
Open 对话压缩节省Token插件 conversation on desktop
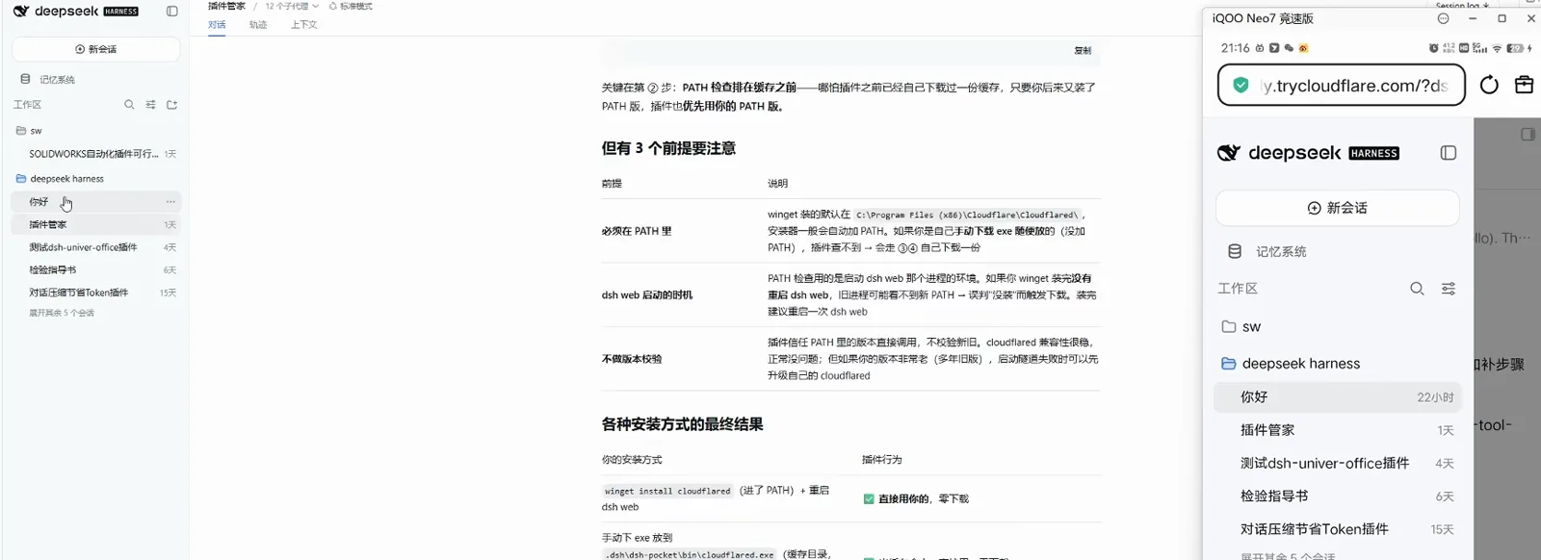(x=96, y=293)
